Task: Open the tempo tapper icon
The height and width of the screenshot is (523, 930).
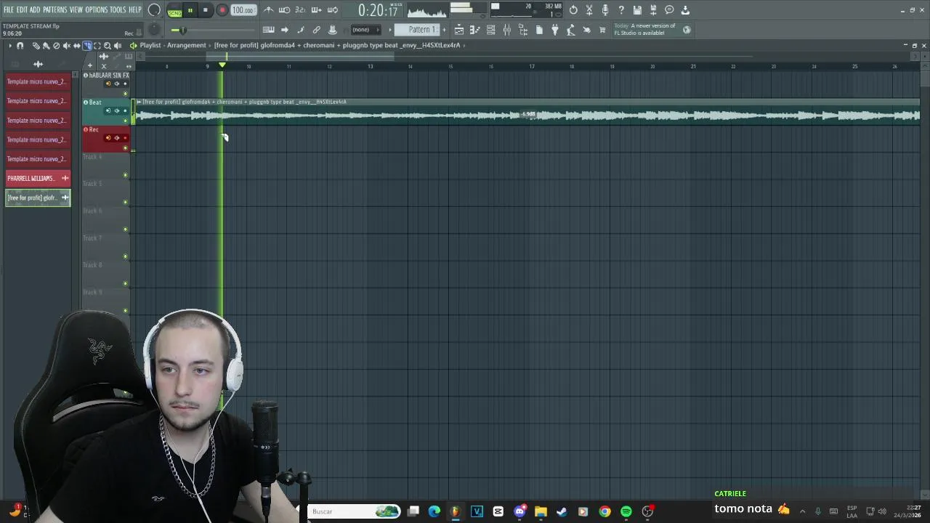Action: (x=571, y=30)
